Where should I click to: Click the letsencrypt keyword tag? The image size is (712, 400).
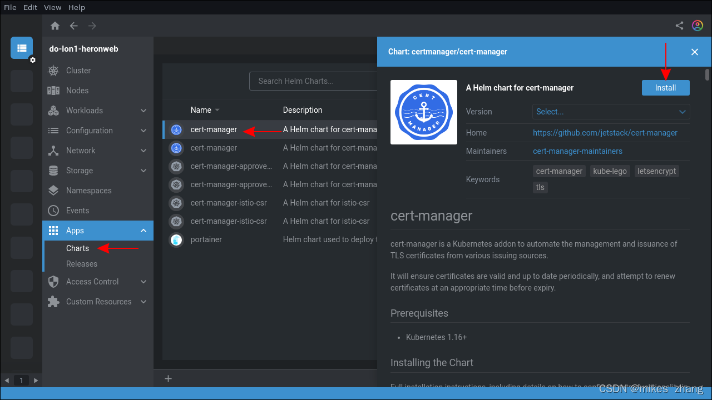coord(657,171)
